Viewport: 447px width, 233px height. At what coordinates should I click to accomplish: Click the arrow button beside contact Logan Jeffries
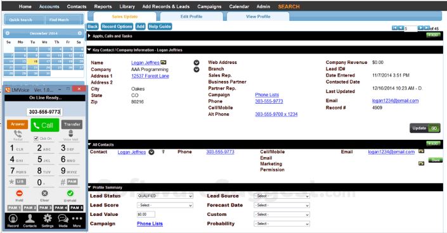point(152,152)
